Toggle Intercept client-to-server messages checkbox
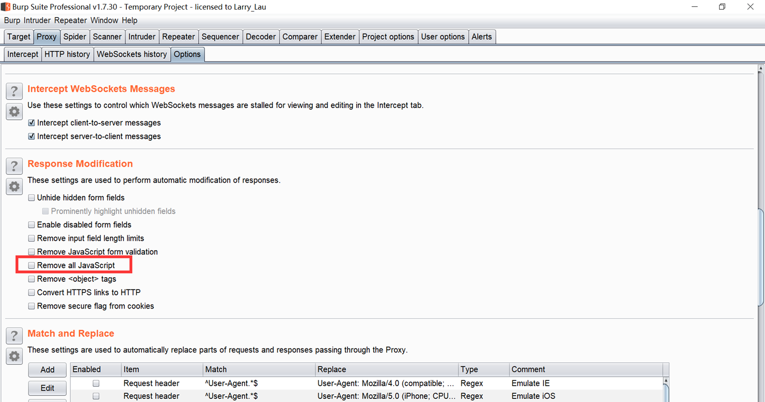765x402 pixels. [31, 123]
